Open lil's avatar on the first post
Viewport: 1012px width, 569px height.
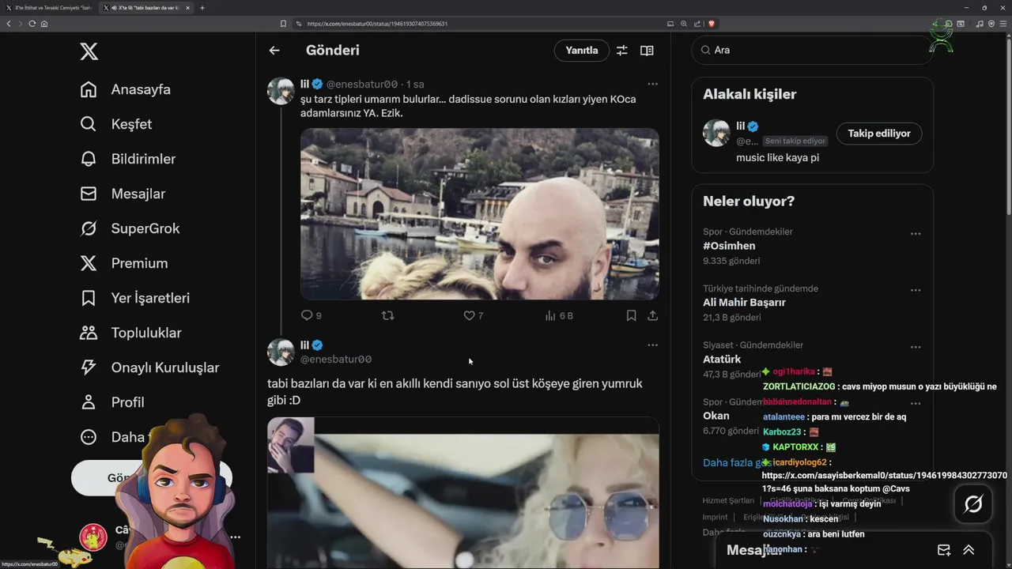point(281,91)
